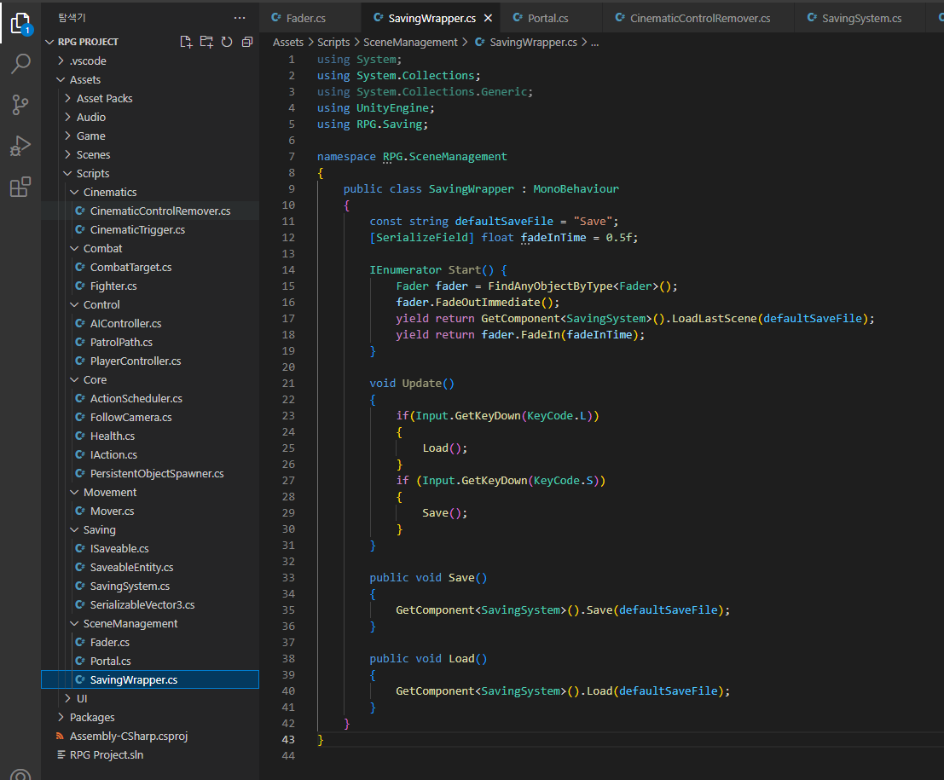This screenshot has width=944, height=780.
Task: Click line number 21 in gutter
Action: (x=287, y=384)
